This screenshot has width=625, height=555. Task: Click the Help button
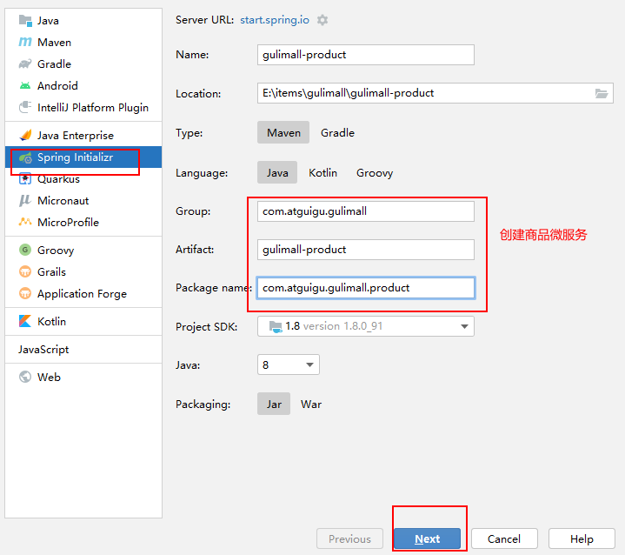[582, 538]
